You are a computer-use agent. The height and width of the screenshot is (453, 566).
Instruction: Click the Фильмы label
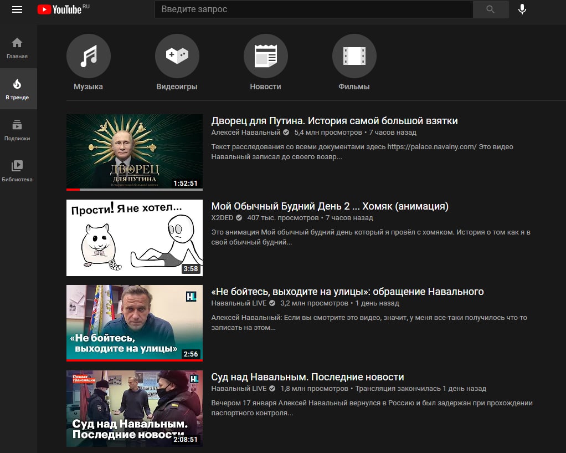tap(354, 86)
